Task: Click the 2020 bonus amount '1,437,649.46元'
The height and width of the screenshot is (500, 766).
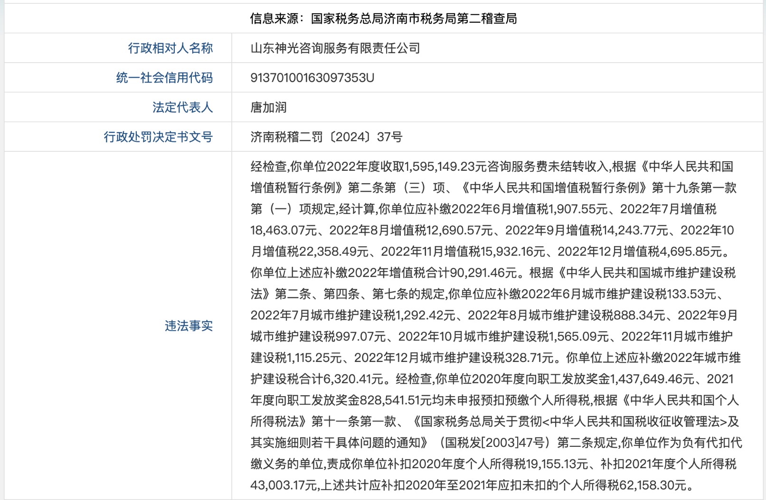Action: pos(653,379)
